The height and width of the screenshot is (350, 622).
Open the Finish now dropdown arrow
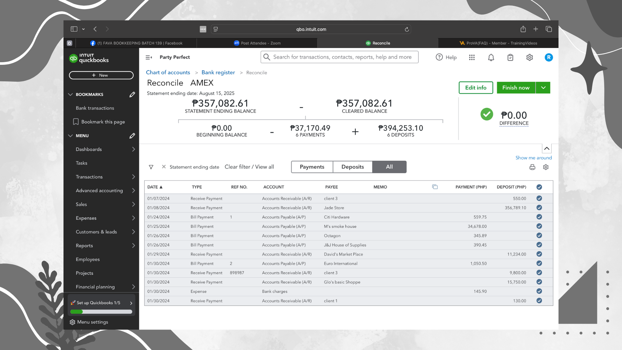tap(543, 87)
